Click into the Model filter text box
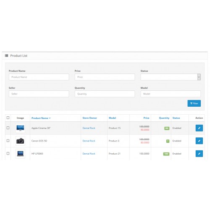Viewport: 210px width, 210px height. point(171,94)
